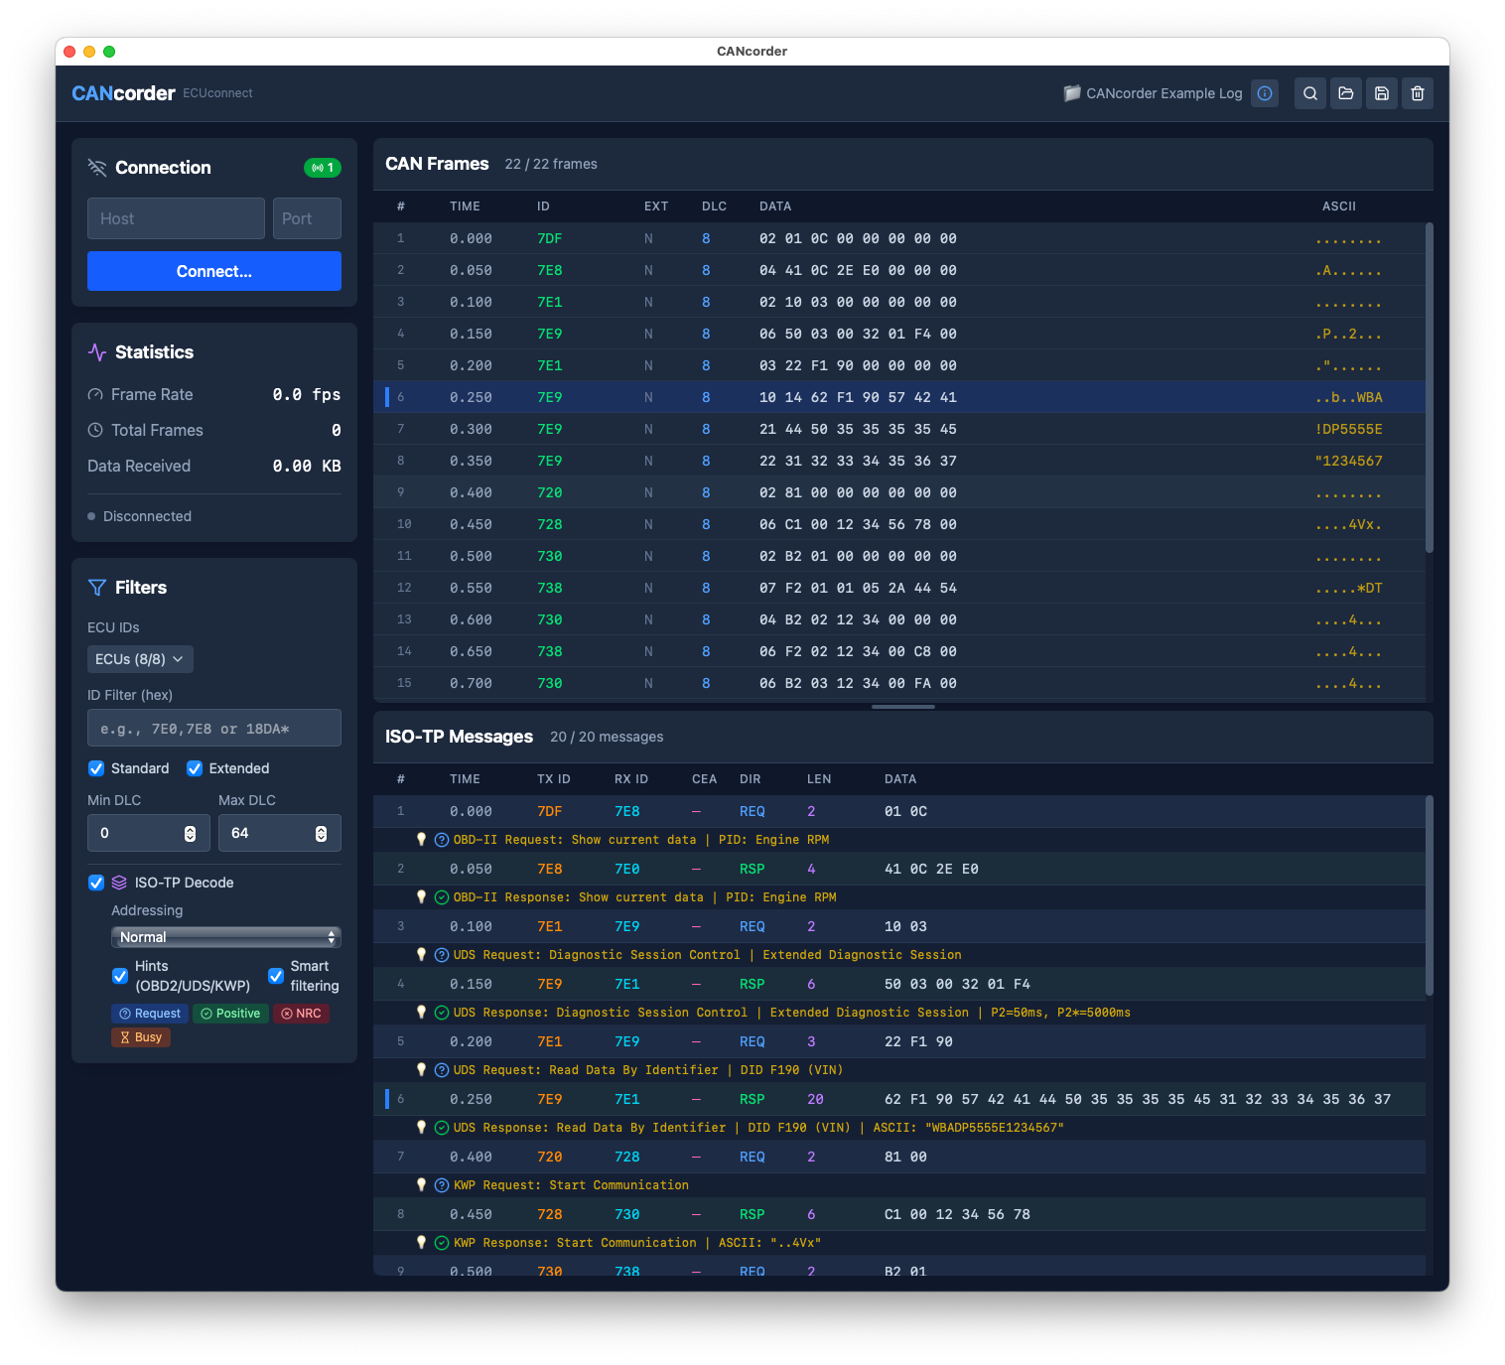The image size is (1505, 1365).
Task: Toggle the NRC filter badge
Action: [x=301, y=1014]
